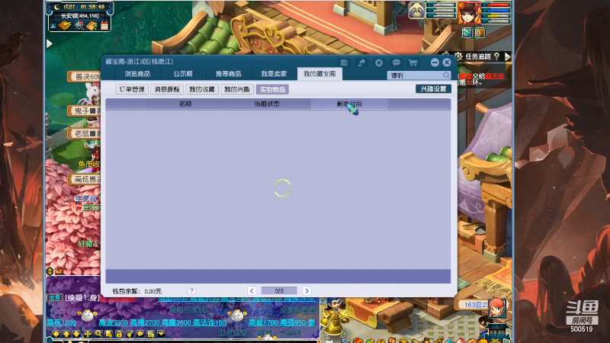This screenshot has width=610, height=343.
Task: Click the red-haired avatar icon bottom right
Action: tap(497, 307)
